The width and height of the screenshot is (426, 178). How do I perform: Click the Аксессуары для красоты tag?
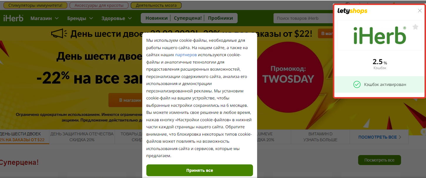(99, 5)
